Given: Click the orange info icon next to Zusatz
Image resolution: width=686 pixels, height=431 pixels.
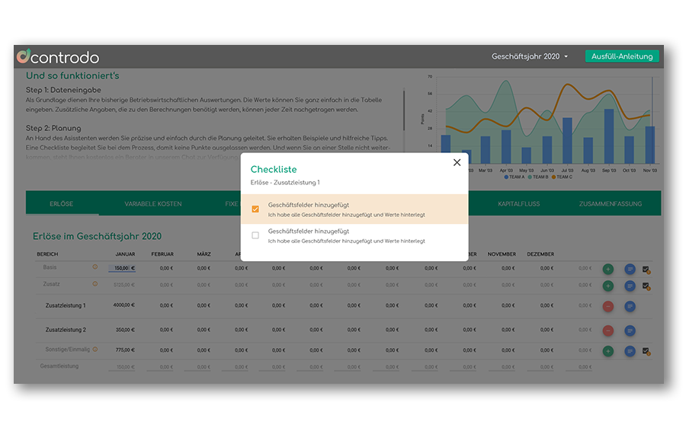Looking at the screenshot, I should pyautogui.click(x=95, y=284).
